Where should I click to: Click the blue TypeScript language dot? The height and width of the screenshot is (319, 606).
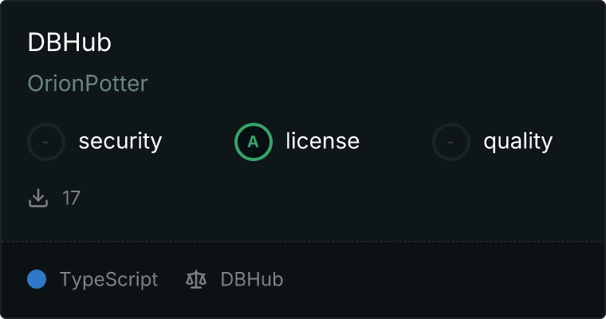point(37,279)
